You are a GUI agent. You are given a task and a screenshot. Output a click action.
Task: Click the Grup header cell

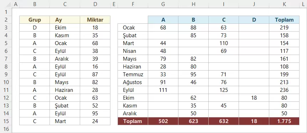click(35, 20)
